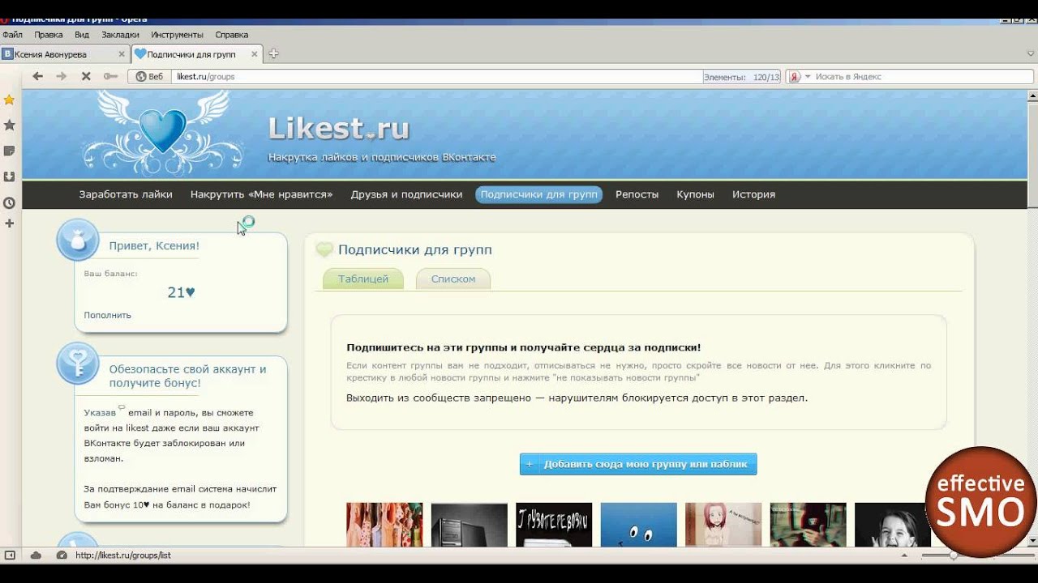The width and height of the screenshot is (1038, 583).
Task: Open the Инструменты menu
Action: tap(177, 35)
